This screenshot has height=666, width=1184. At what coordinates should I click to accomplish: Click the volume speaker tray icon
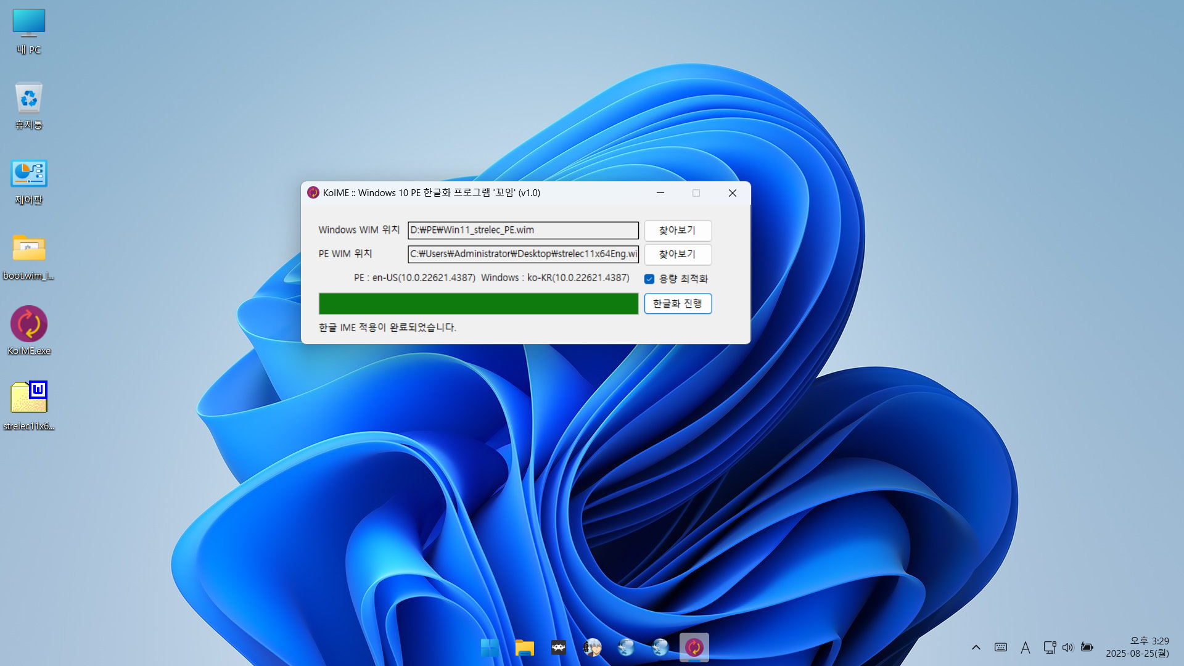(x=1067, y=647)
